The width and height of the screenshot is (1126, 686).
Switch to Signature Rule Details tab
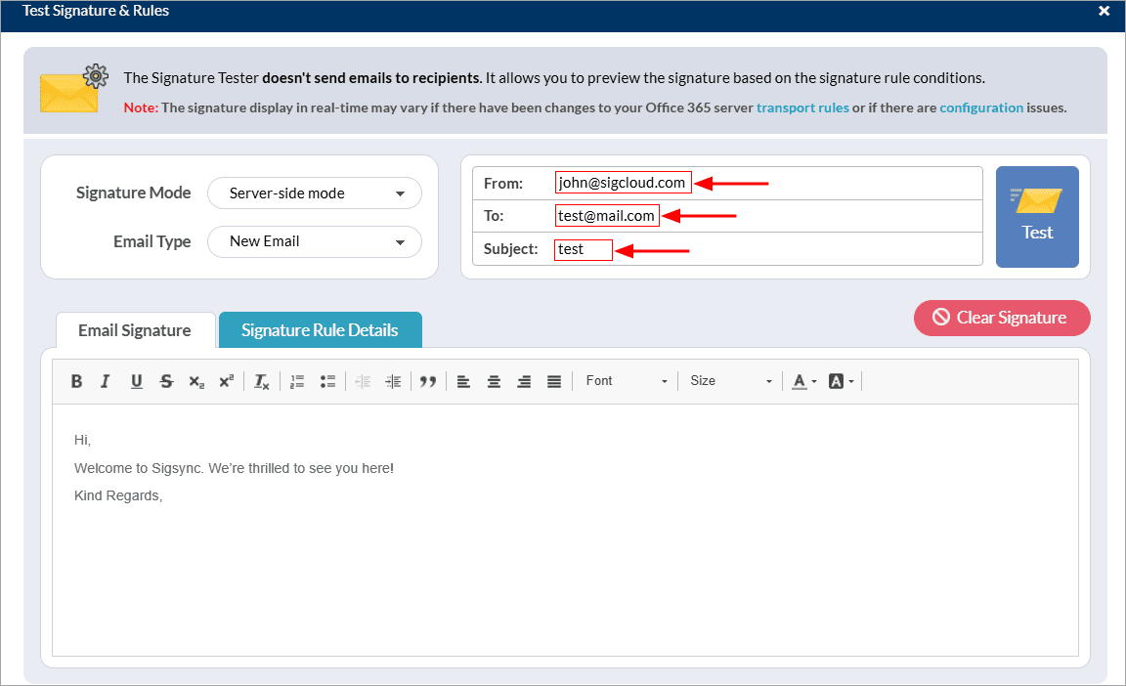coord(320,330)
